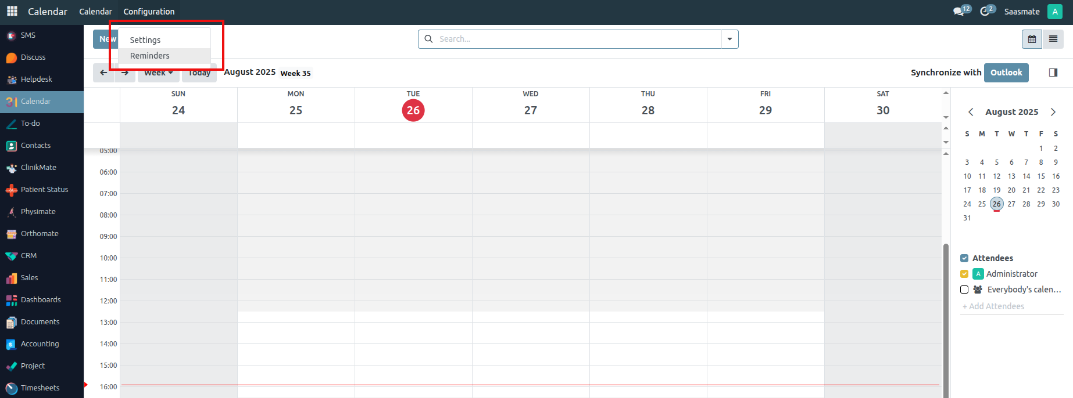
Task: Open the CRM app from sidebar
Action: tap(28, 256)
